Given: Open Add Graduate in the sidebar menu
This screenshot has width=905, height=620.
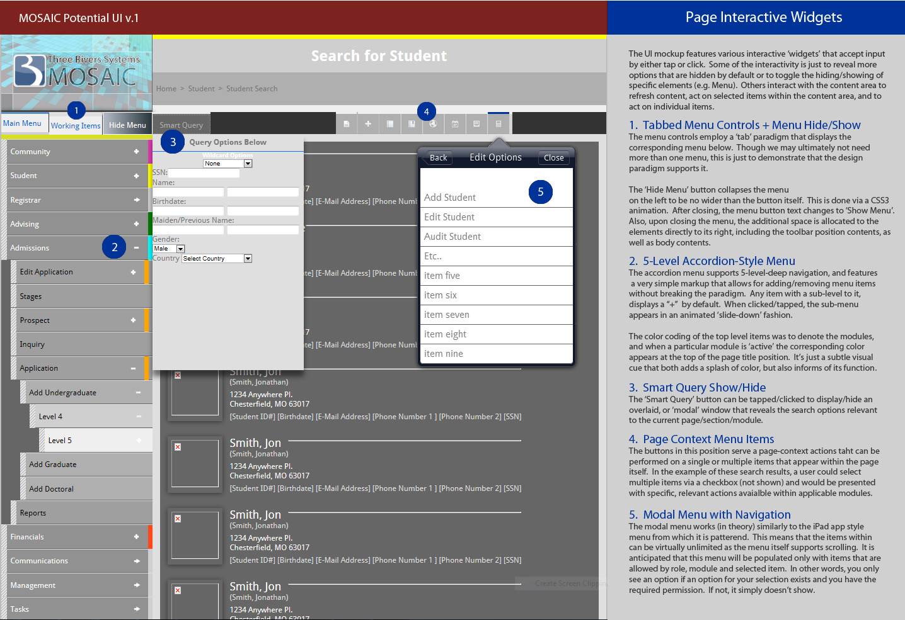Looking at the screenshot, I should (53, 465).
